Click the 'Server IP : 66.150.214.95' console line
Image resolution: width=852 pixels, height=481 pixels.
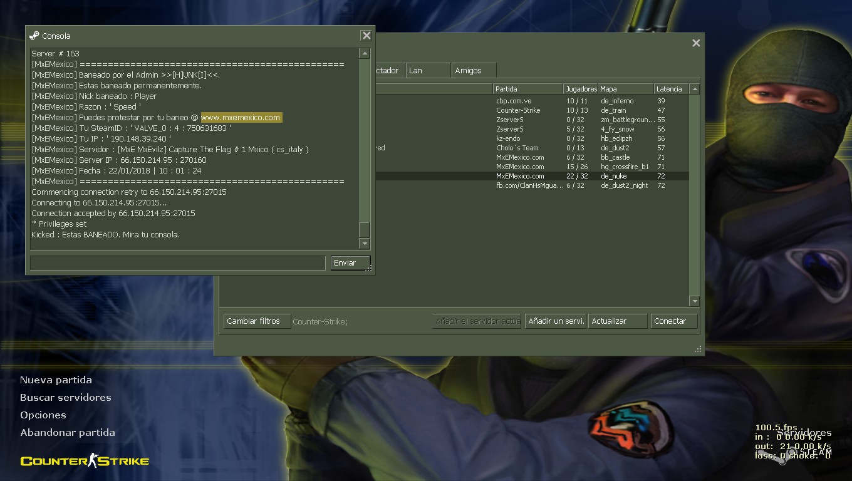point(119,160)
